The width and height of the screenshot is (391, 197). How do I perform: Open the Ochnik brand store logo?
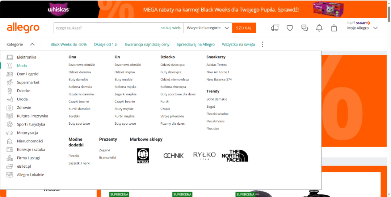[173, 155]
